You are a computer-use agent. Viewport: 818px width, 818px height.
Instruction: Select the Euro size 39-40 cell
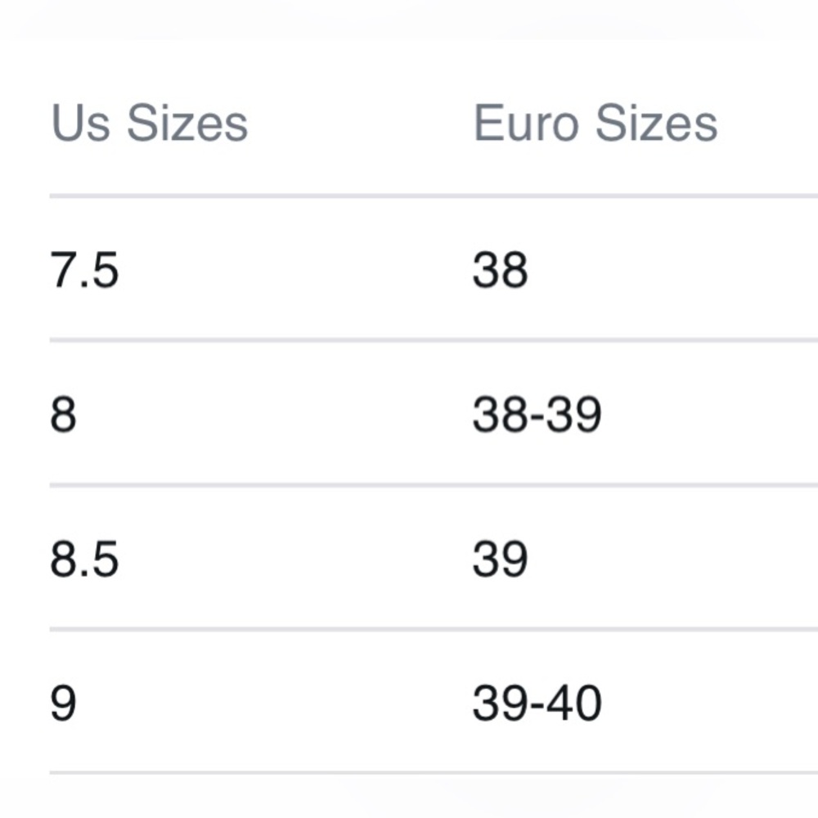[x=537, y=704]
